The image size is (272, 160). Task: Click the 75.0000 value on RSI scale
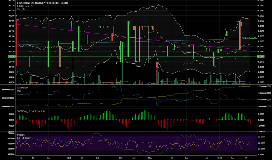point(261,138)
